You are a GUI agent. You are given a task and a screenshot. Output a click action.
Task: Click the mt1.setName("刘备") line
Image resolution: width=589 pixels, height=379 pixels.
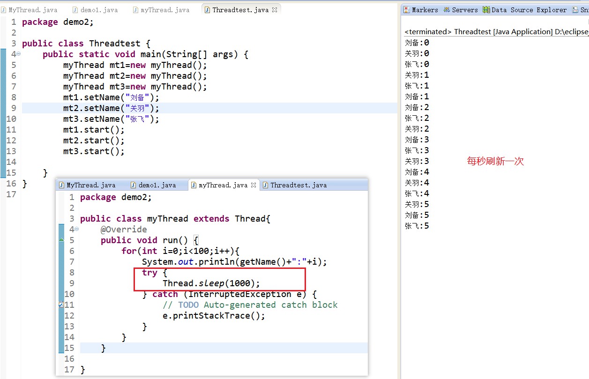[112, 97]
